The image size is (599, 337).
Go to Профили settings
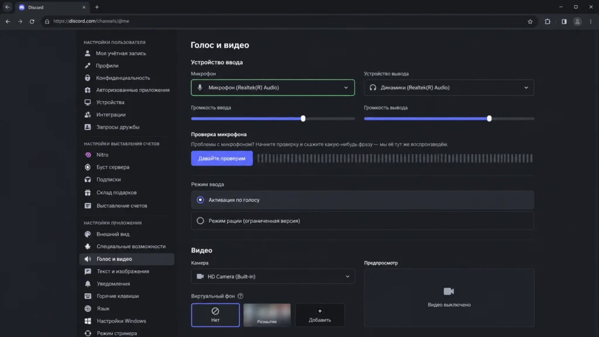tap(126, 66)
